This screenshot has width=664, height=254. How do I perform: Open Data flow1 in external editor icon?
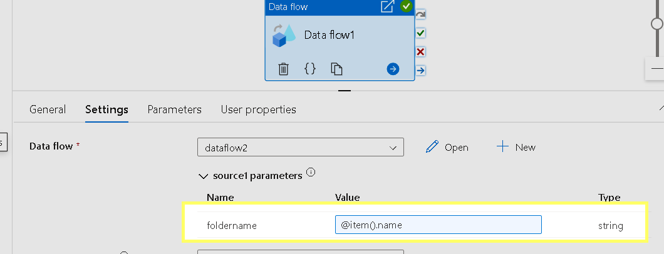click(388, 7)
